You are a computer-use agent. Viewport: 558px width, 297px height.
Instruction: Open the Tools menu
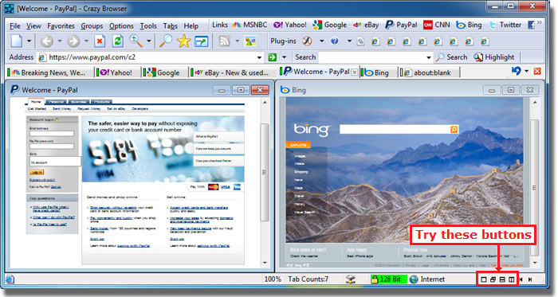click(148, 26)
